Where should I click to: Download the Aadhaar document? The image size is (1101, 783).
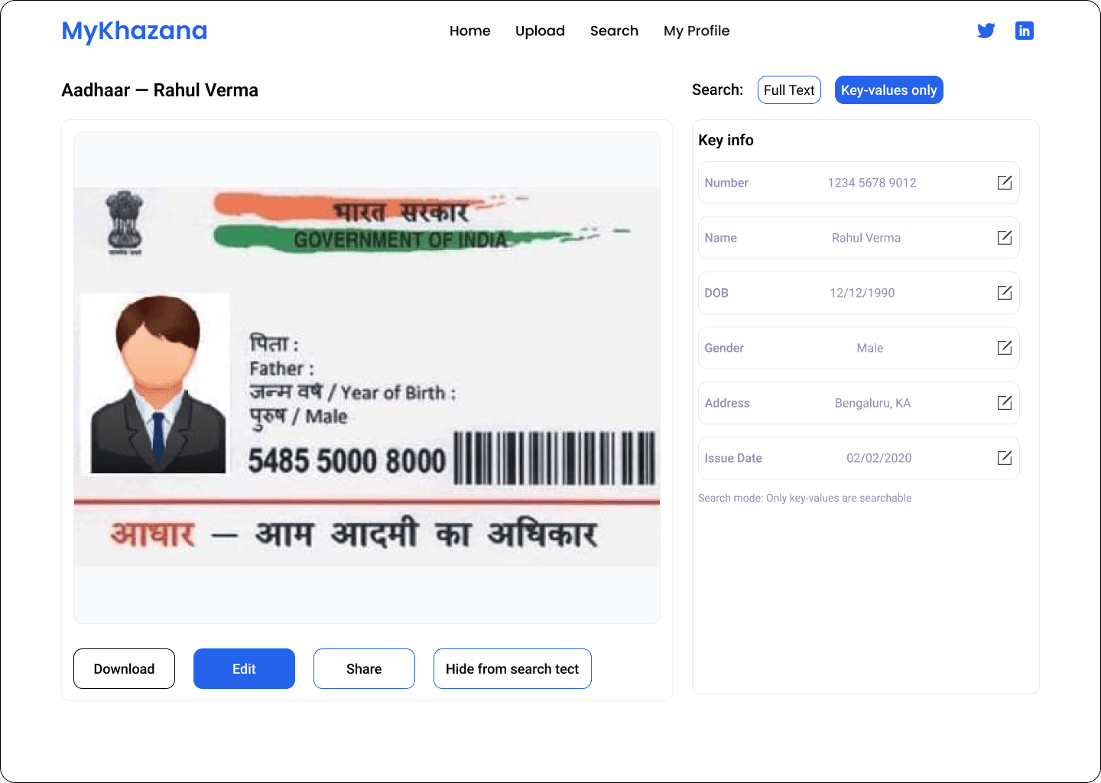(x=124, y=669)
